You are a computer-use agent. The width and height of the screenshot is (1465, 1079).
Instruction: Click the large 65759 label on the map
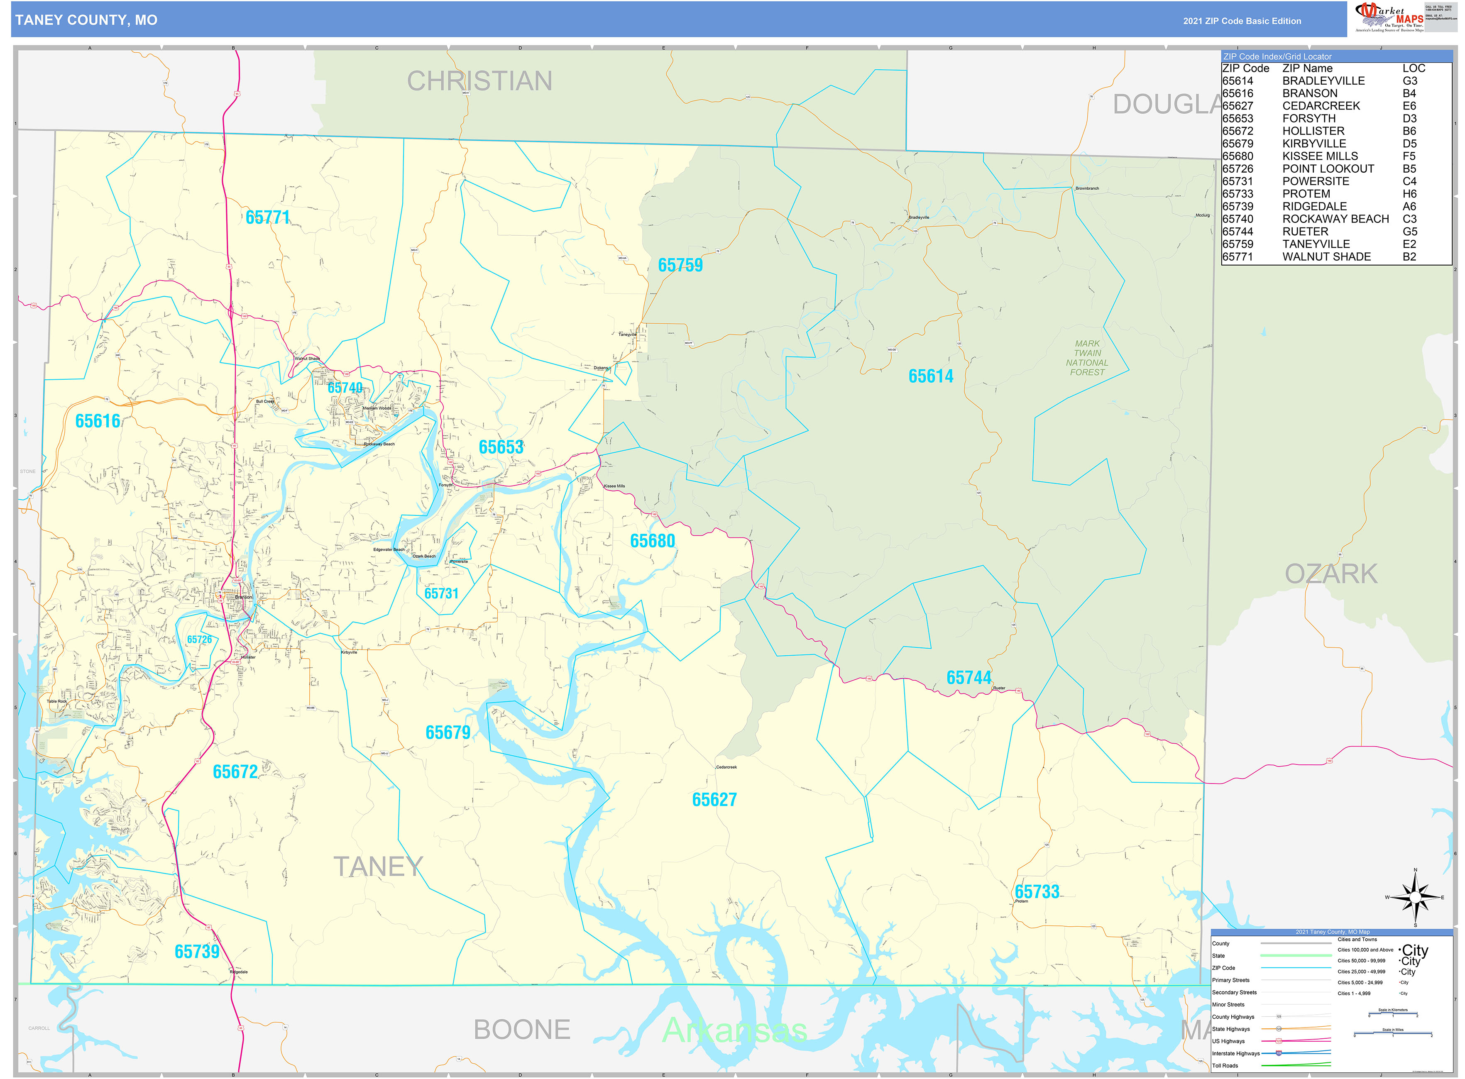point(680,265)
